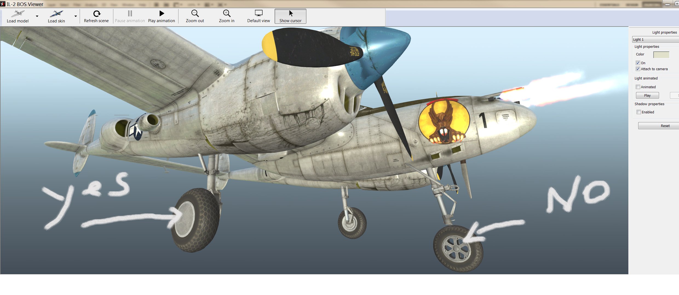Open the light Color swatch
This screenshot has width=679, height=295.
coord(661,55)
